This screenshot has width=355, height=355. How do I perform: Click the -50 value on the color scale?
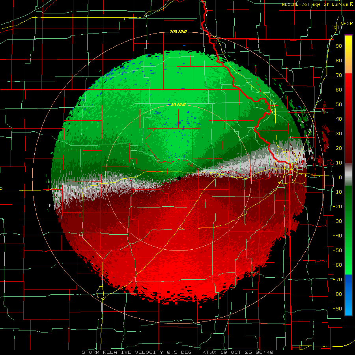(x=337, y=250)
